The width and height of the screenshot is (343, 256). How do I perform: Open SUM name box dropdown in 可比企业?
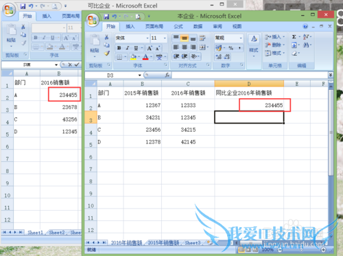click(56, 65)
